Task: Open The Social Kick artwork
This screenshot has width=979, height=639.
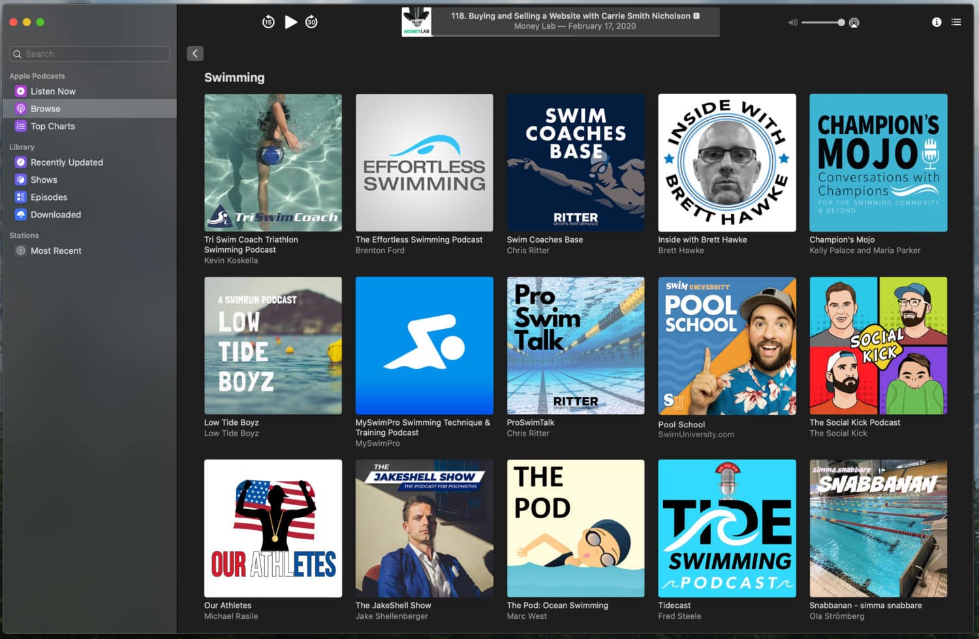Action: (878, 345)
